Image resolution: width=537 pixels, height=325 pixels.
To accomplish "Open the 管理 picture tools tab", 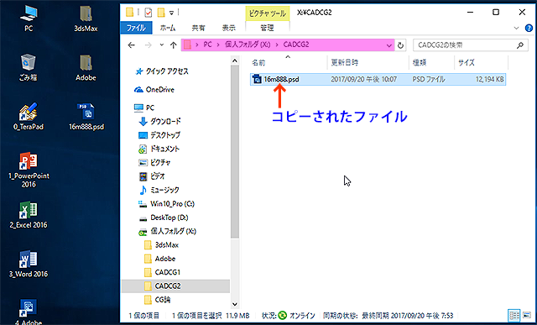I will point(267,28).
